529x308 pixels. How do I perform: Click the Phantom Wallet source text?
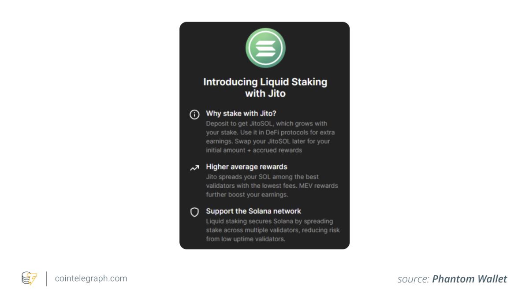[x=469, y=279]
